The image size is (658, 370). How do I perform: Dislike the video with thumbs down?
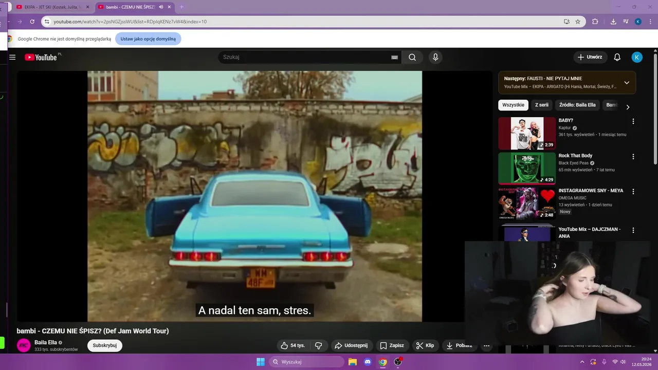point(318,345)
